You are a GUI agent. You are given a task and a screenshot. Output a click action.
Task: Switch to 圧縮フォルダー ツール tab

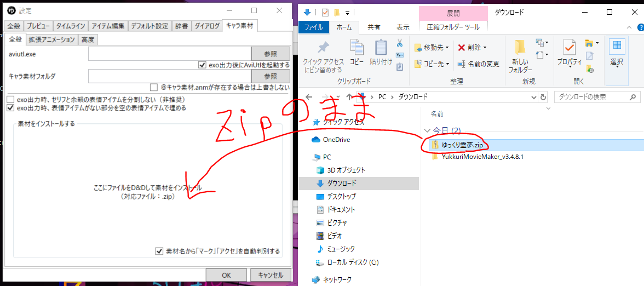point(453,27)
